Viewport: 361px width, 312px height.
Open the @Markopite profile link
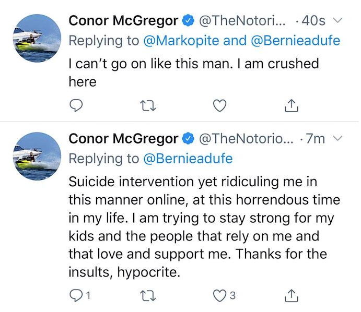point(174,41)
